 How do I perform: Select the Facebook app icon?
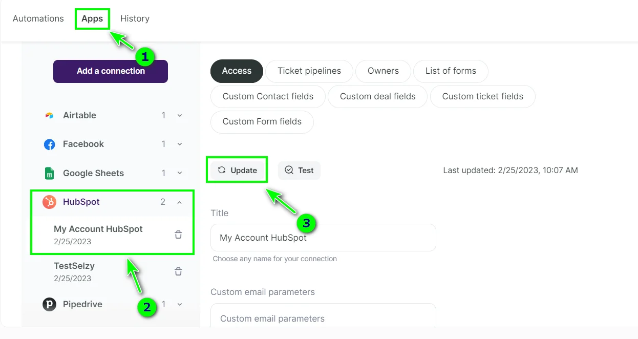click(x=49, y=144)
